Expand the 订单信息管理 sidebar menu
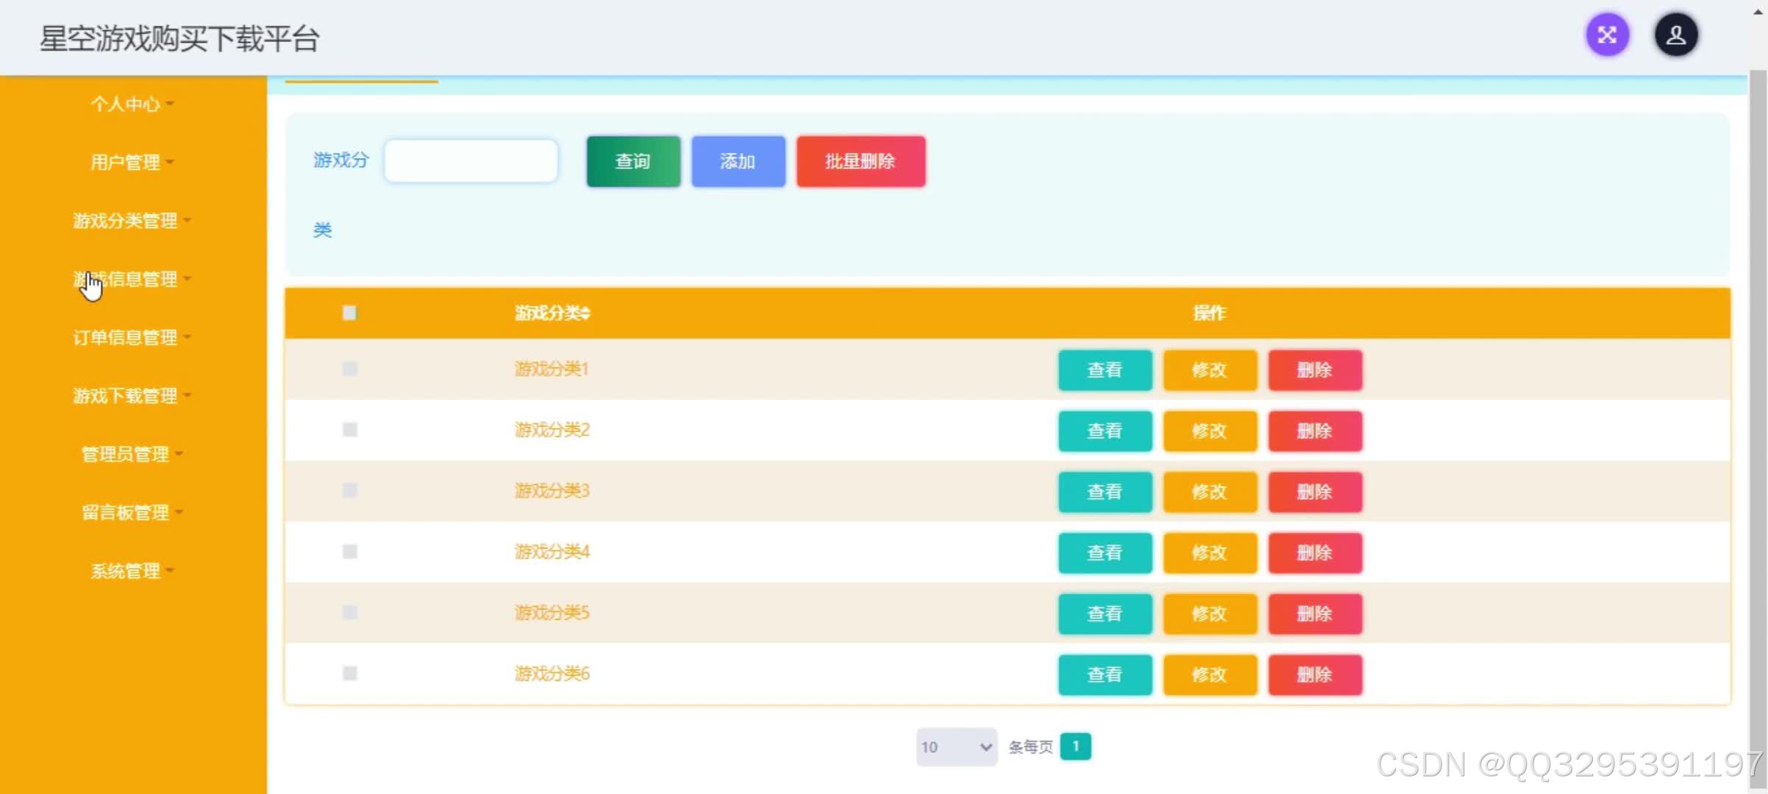The height and width of the screenshot is (794, 1768). coord(132,337)
